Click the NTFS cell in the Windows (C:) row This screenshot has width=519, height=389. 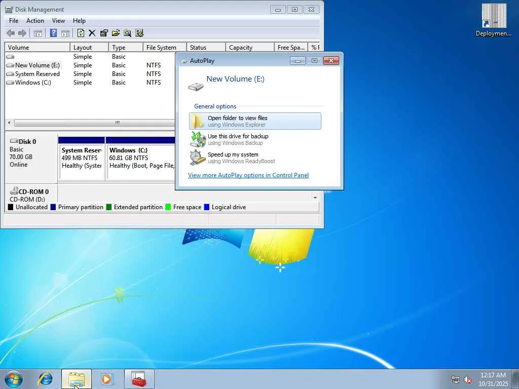pyautogui.click(x=154, y=83)
